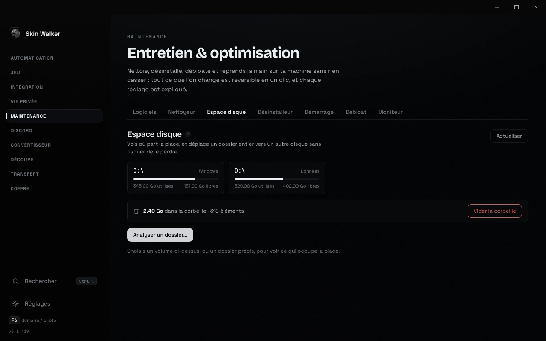Click the C:\ drive usage bar
Screen dimensions: 546x341
click(176, 179)
